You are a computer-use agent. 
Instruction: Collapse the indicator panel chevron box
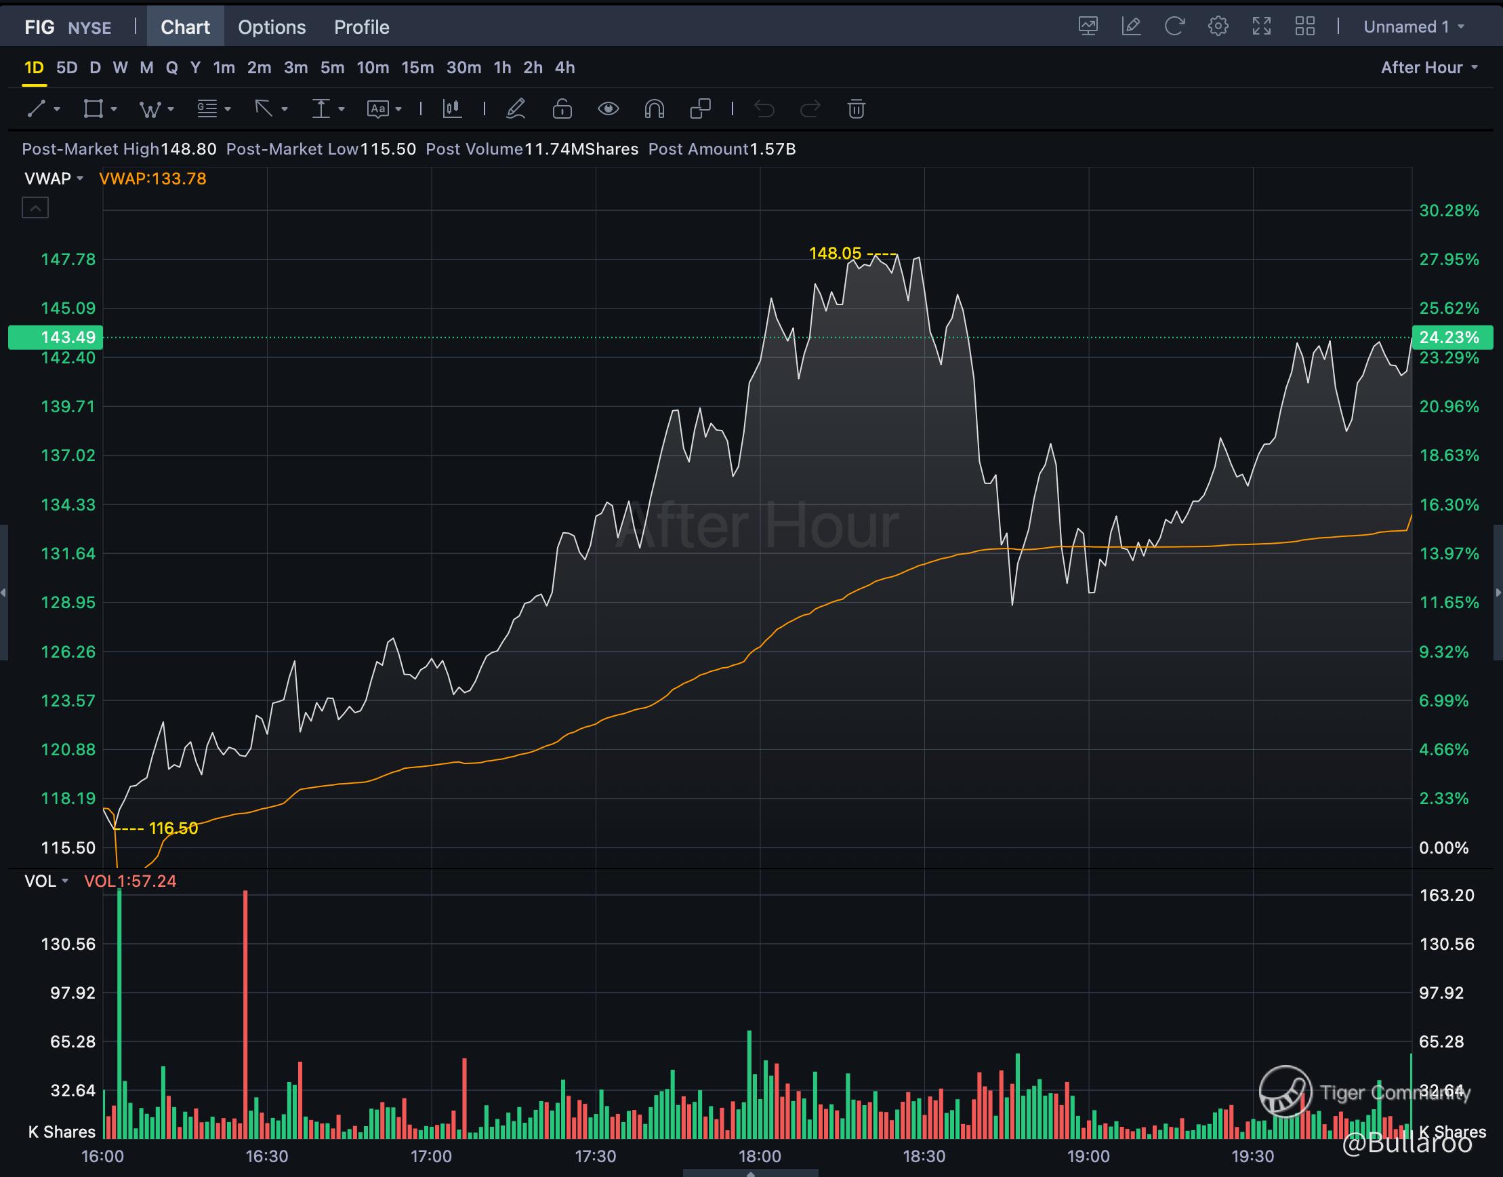click(x=35, y=207)
